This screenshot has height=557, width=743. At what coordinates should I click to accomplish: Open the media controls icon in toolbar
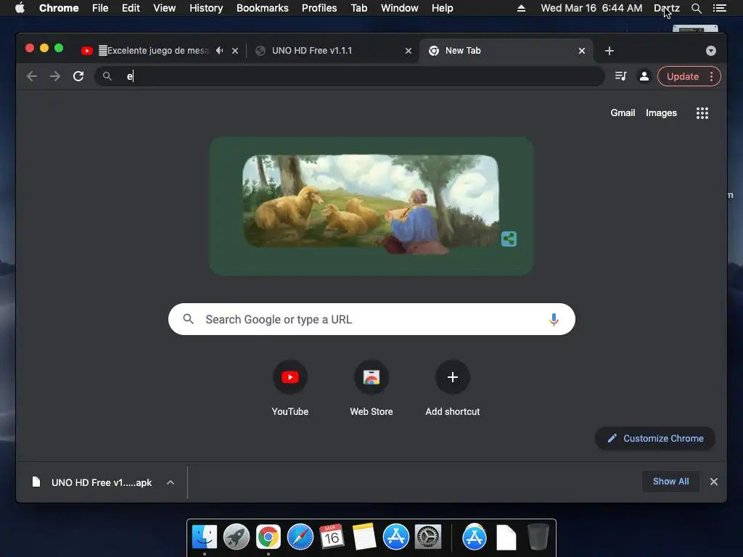(x=621, y=76)
